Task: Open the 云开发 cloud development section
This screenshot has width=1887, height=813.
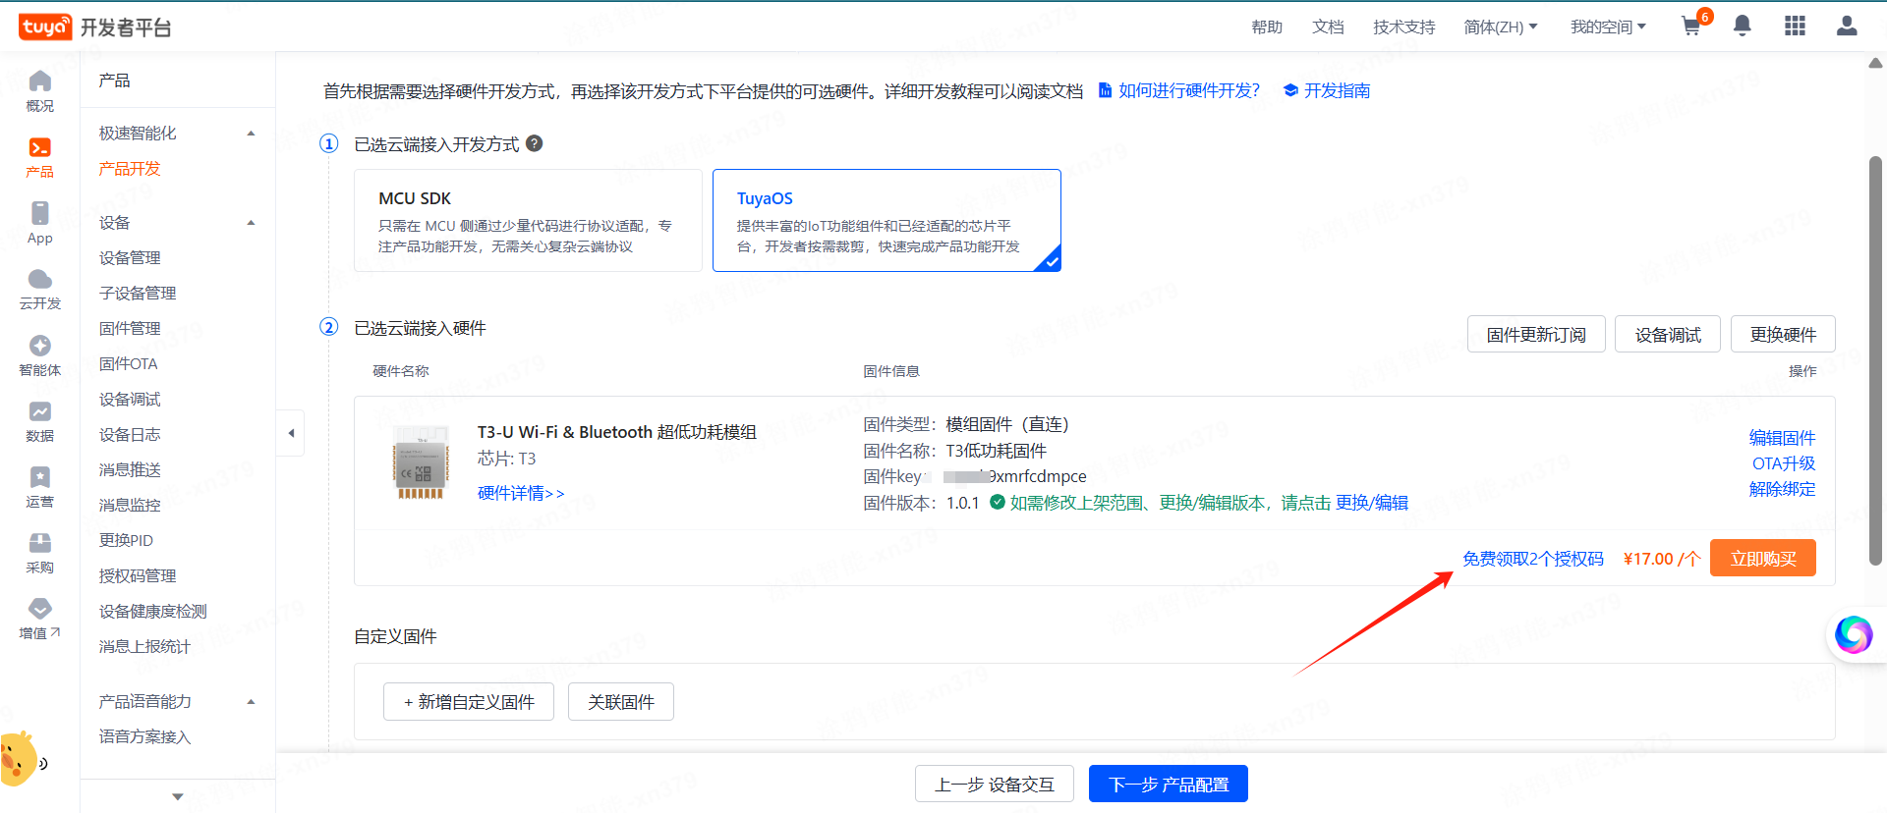Action: click(x=40, y=289)
